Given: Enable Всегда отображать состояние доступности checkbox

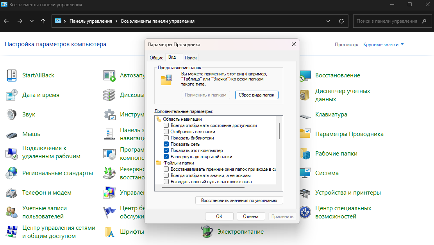Looking at the screenshot, I should pyautogui.click(x=166, y=125).
